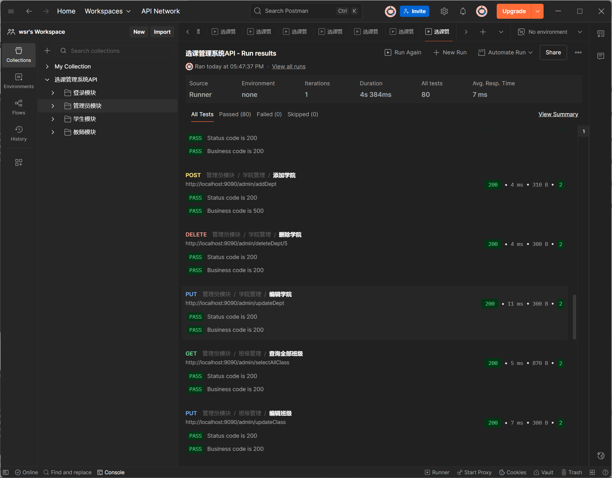This screenshot has height=478, width=612.
Task: Open the Automate Run dropdown
Action: pyautogui.click(x=505, y=52)
